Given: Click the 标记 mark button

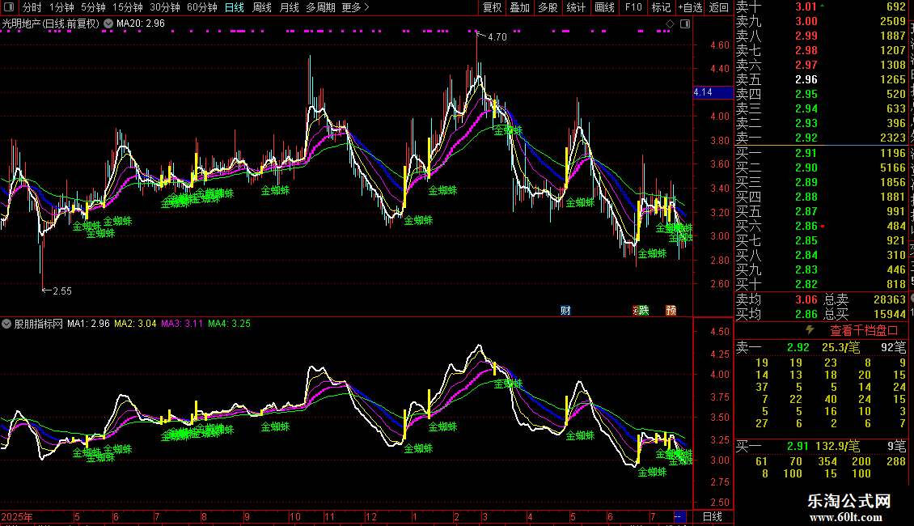Looking at the screenshot, I should tap(661, 7).
